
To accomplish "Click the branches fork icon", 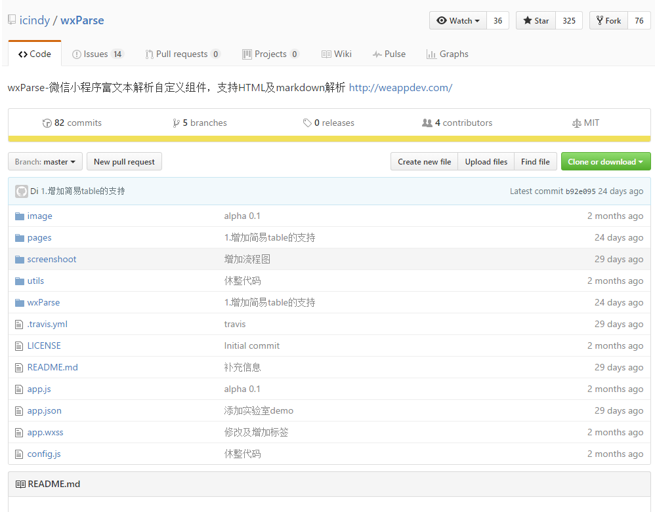I will 177,123.
